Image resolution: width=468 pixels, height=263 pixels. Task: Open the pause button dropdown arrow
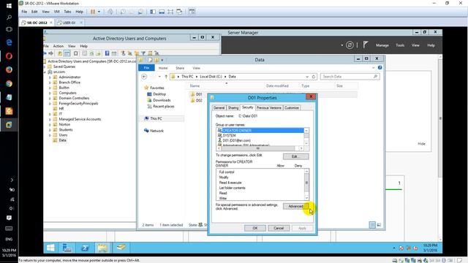pyautogui.click(x=99, y=12)
